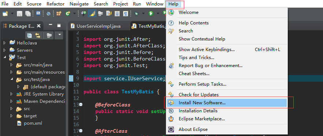This screenshot has width=323, height=136.
Task: Choose Report Bug or Enhancement… item
Action: pos(227,66)
